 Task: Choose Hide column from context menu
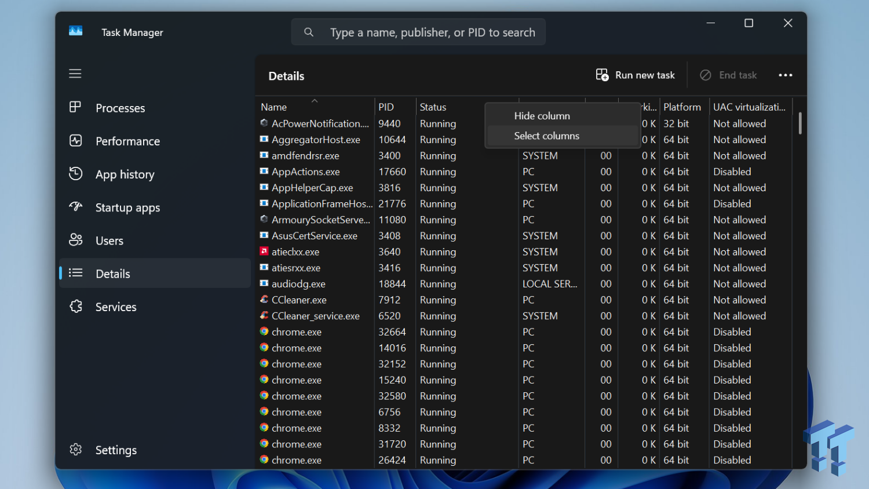(x=542, y=116)
